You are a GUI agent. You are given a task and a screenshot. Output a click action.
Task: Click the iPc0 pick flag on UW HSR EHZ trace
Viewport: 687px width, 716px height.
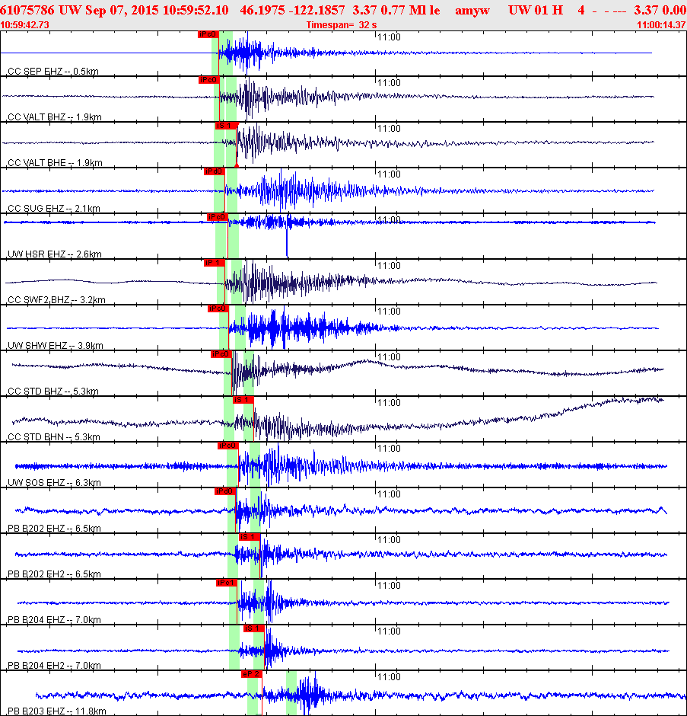pos(218,217)
